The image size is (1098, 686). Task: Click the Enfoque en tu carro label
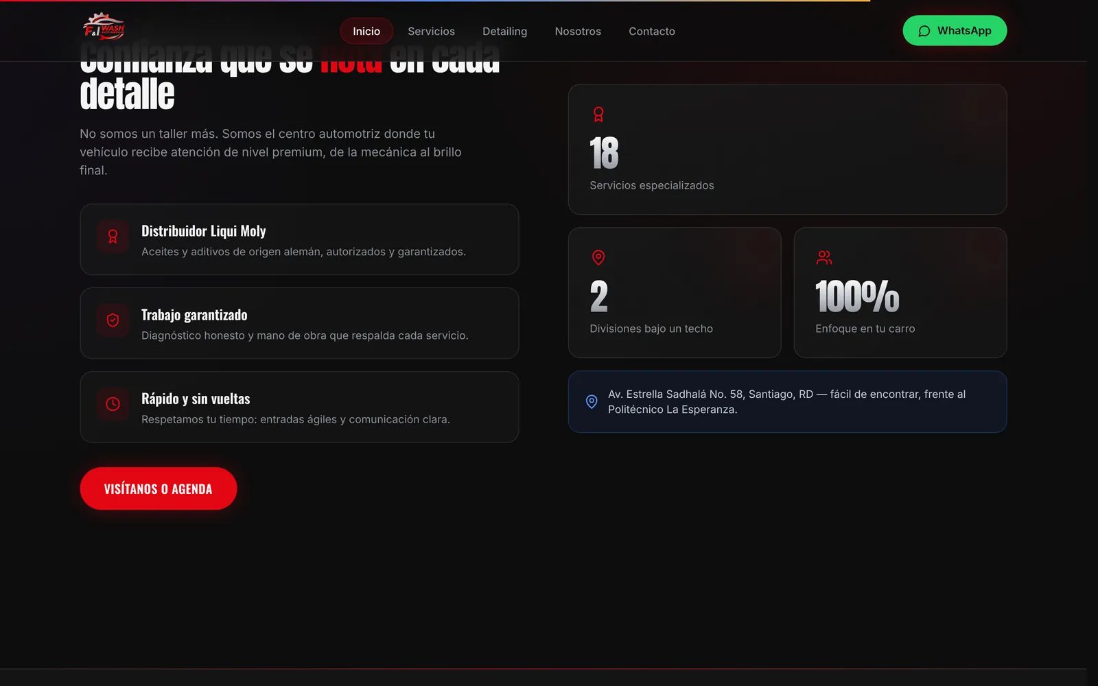pos(865,329)
